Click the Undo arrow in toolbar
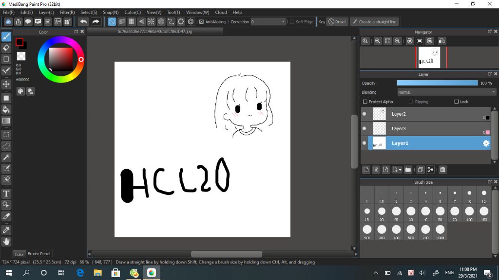The height and width of the screenshot is (280, 499). 83,21
